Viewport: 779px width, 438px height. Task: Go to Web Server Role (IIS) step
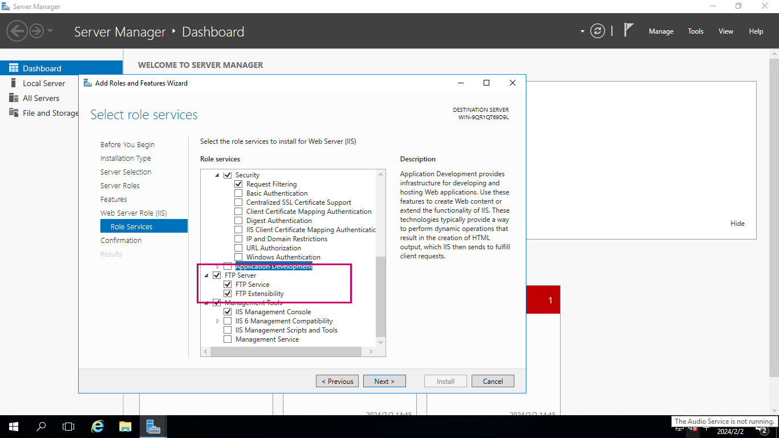133,213
